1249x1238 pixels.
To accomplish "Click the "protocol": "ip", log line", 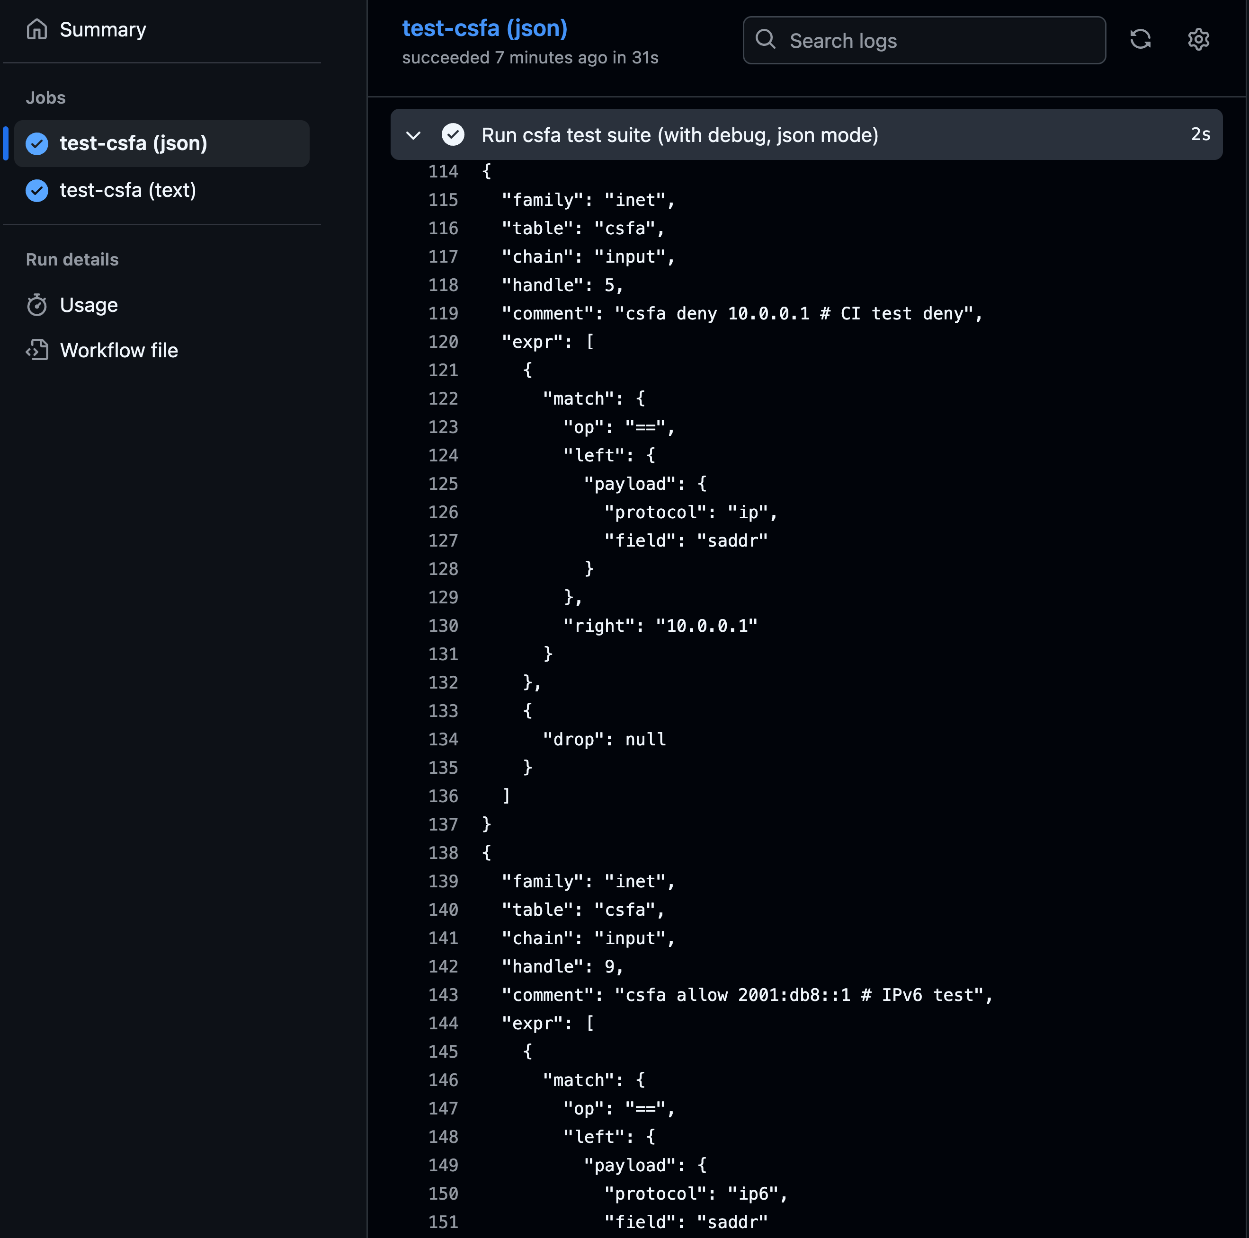I will tap(691, 513).
